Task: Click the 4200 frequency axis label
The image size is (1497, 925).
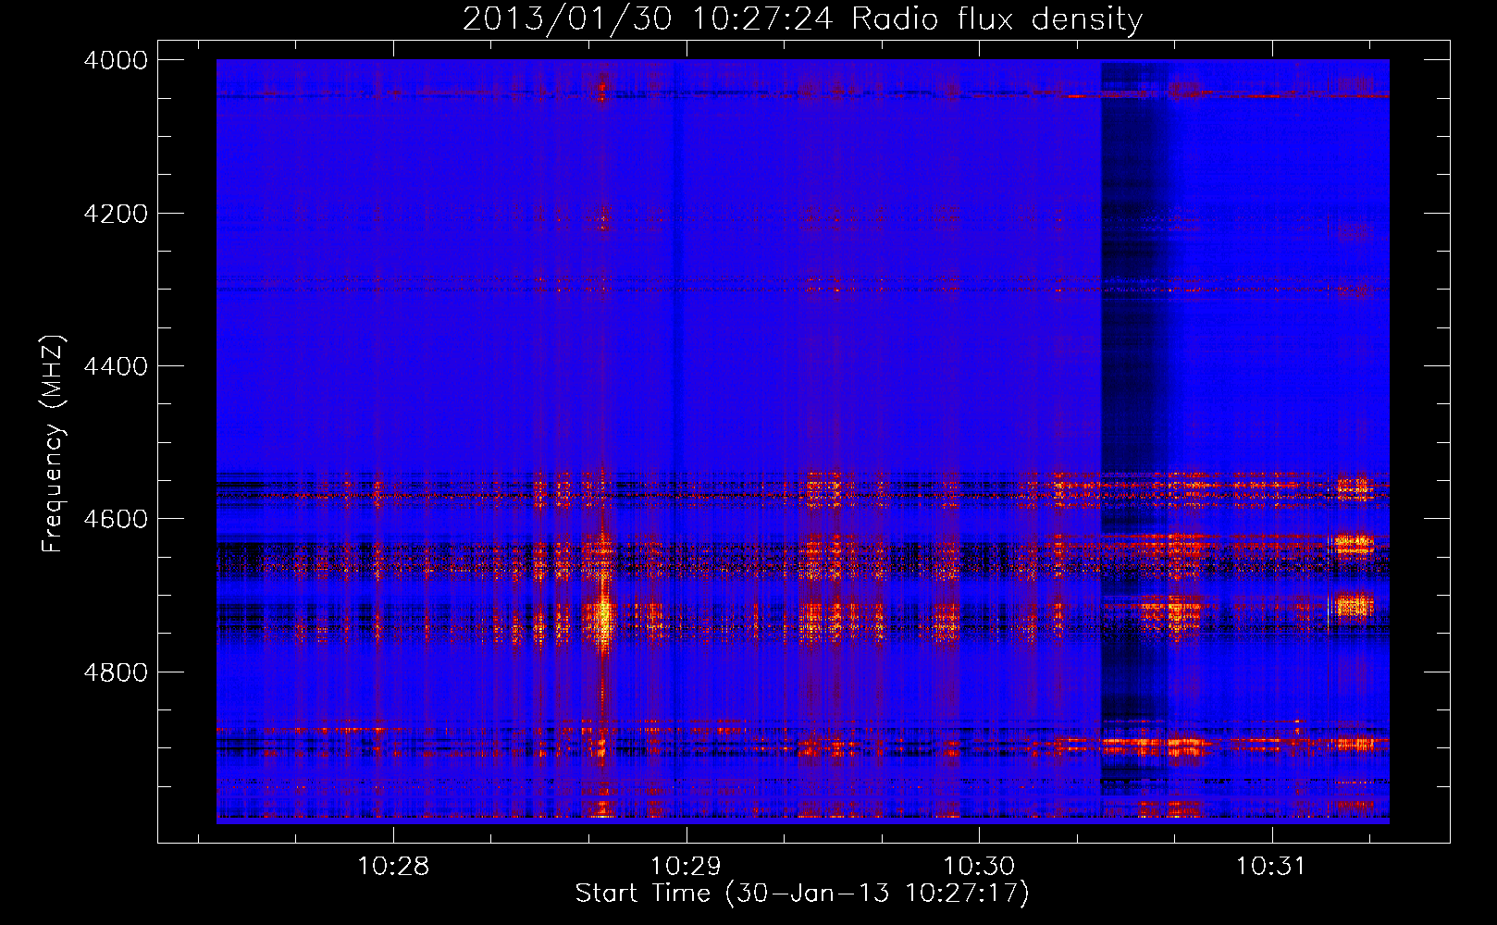Action: coord(116,214)
